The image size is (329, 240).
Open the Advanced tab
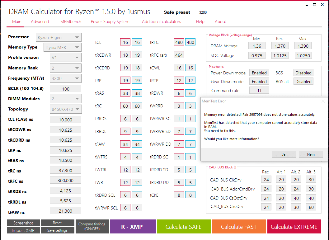click(40, 21)
